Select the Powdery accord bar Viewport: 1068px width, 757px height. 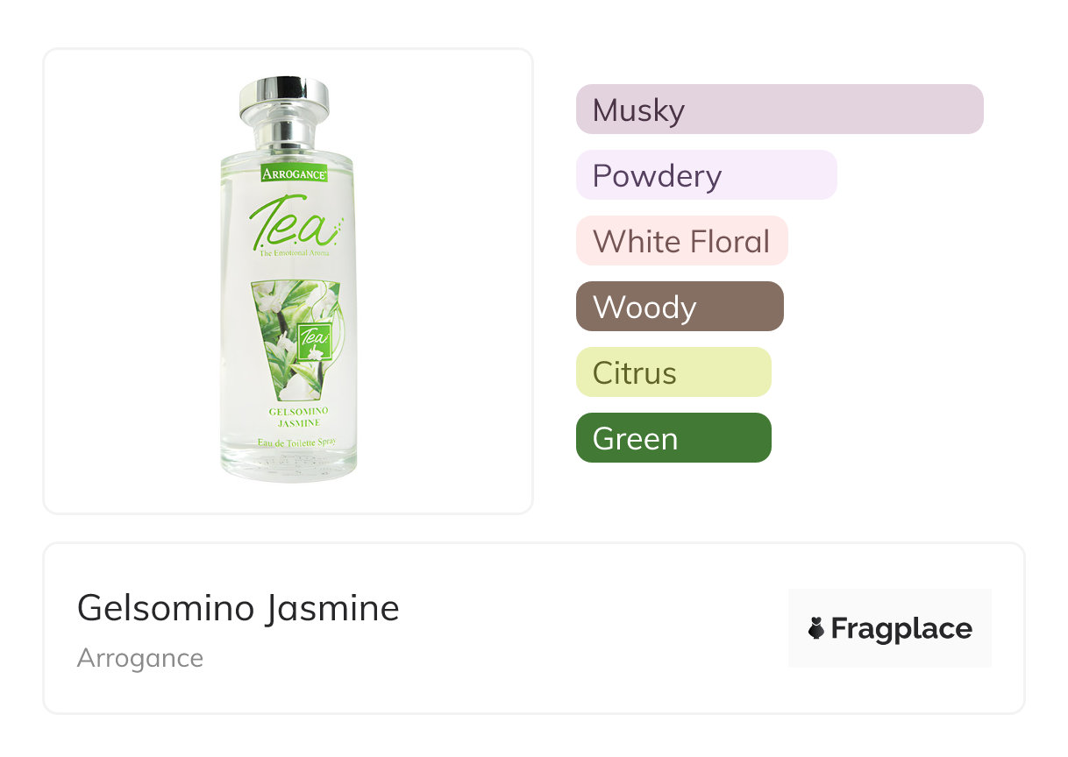(x=706, y=175)
